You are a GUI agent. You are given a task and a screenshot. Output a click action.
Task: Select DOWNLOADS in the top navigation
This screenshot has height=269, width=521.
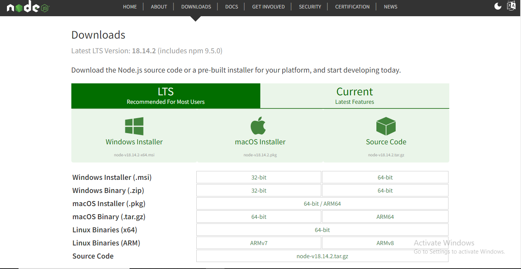click(x=196, y=7)
